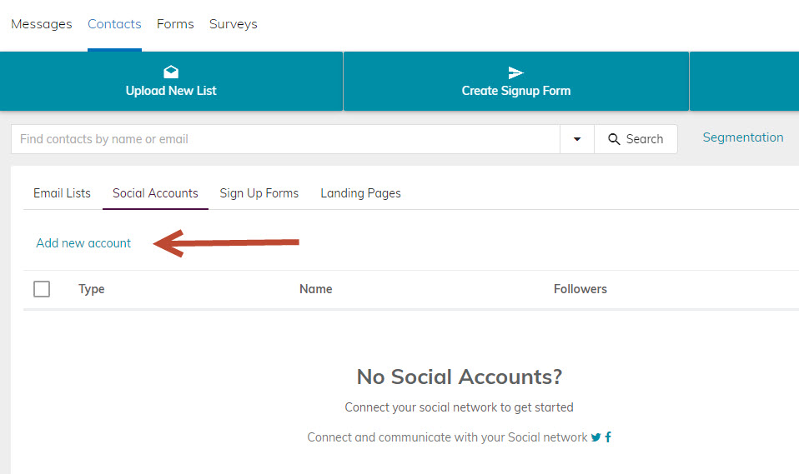This screenshot has height=474, width=799.
Task: Go to the Contacts menu
Action: [x=114, y=24]
